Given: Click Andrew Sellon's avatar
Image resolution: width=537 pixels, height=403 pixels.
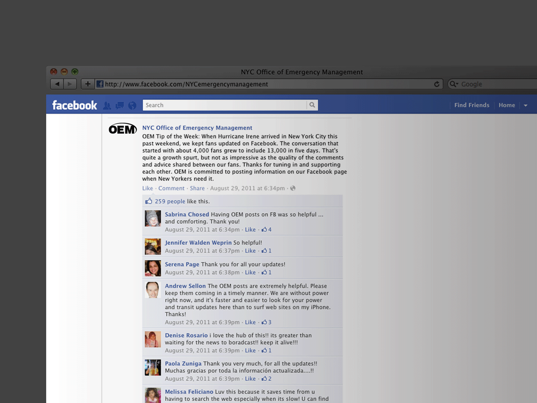Looking at the screenshot, I should pos(153,290).
